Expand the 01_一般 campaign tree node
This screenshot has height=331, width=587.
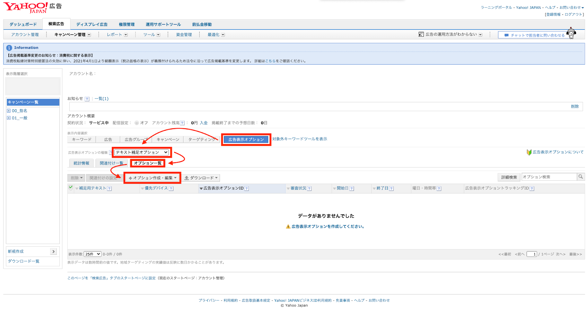9,118
